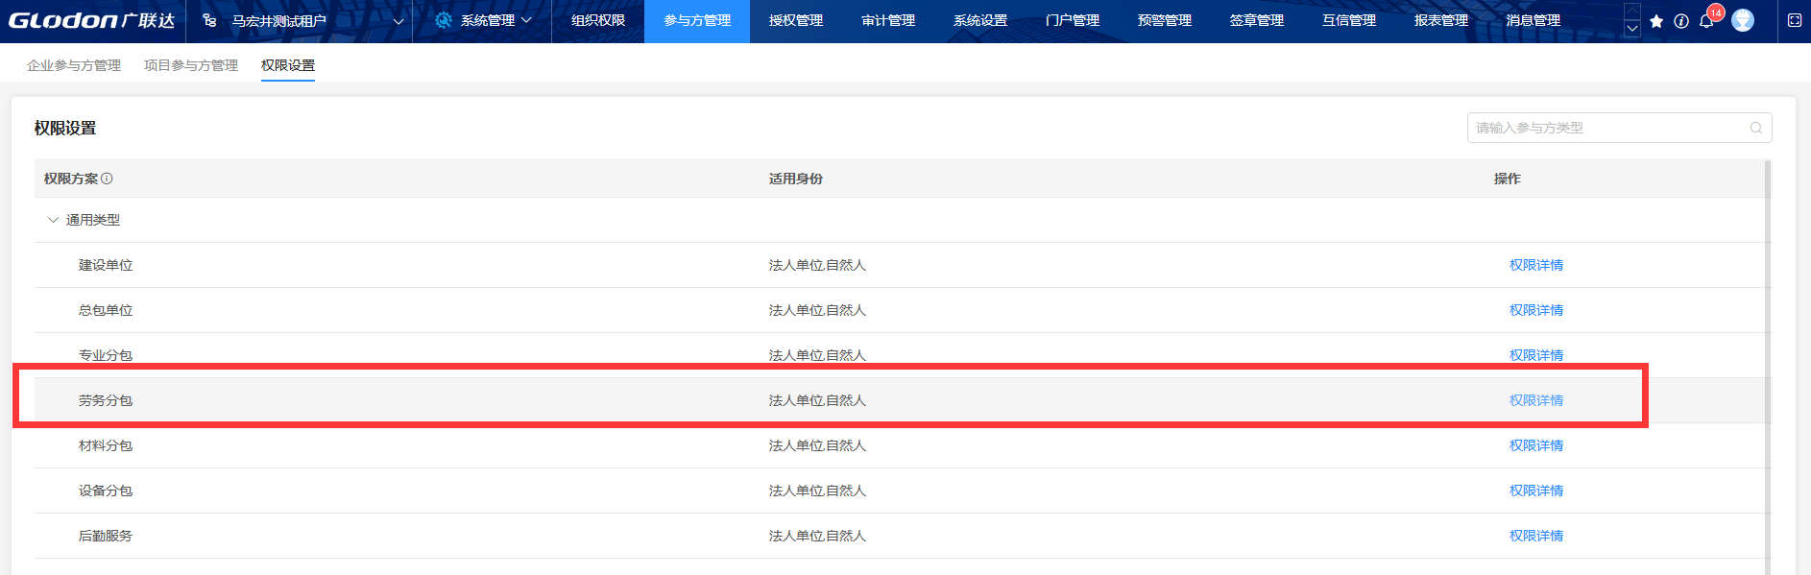Open 权限详情 for 设备分包
Viewport: 1811px width, 575px height.
1536,491
